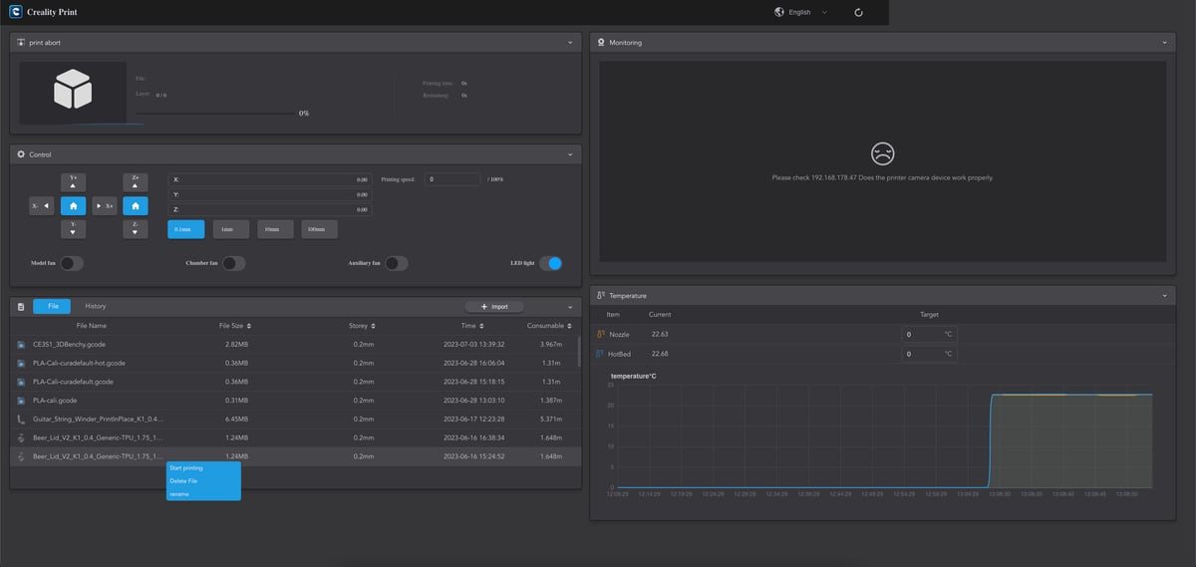Screen dimensions: 1196x567
Task: Click the X+ move right arrow
Action: [x=105, y=205]
